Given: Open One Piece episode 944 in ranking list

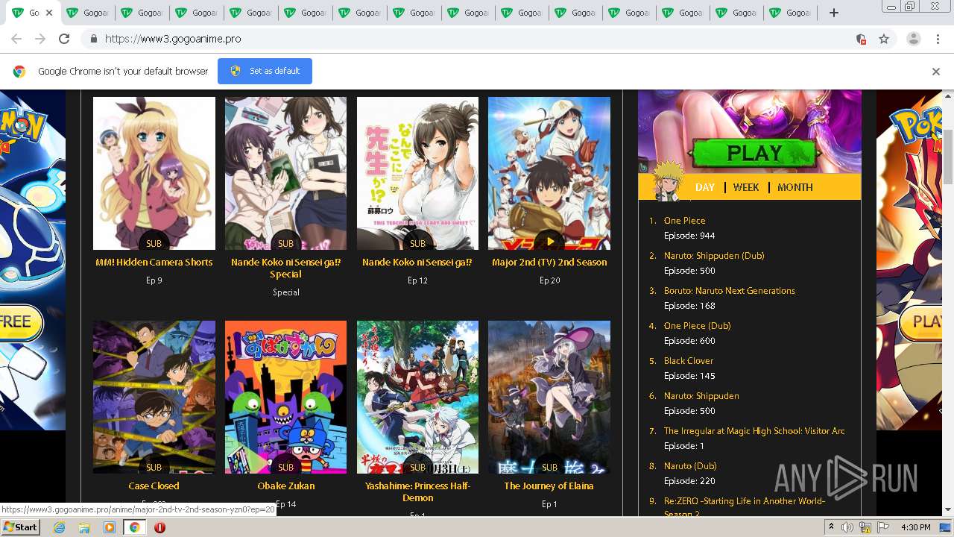Looking at the screenshot, I should pos(684,221).
